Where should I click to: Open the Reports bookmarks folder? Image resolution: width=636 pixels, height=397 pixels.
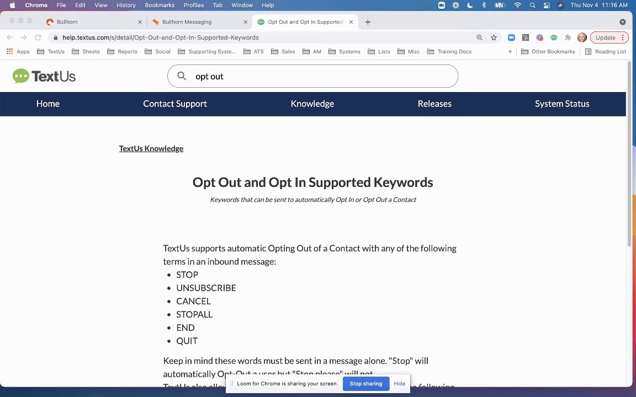(x=122, y=51)
